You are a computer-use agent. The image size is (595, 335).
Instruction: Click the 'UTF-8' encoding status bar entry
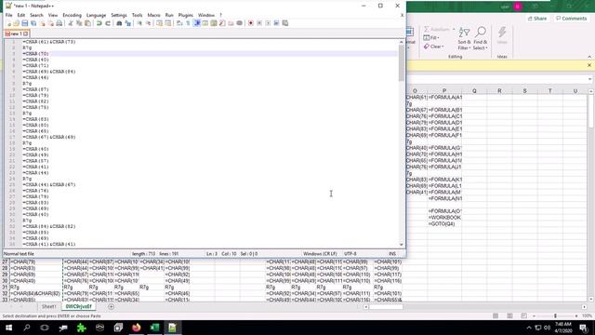(350, 254)
